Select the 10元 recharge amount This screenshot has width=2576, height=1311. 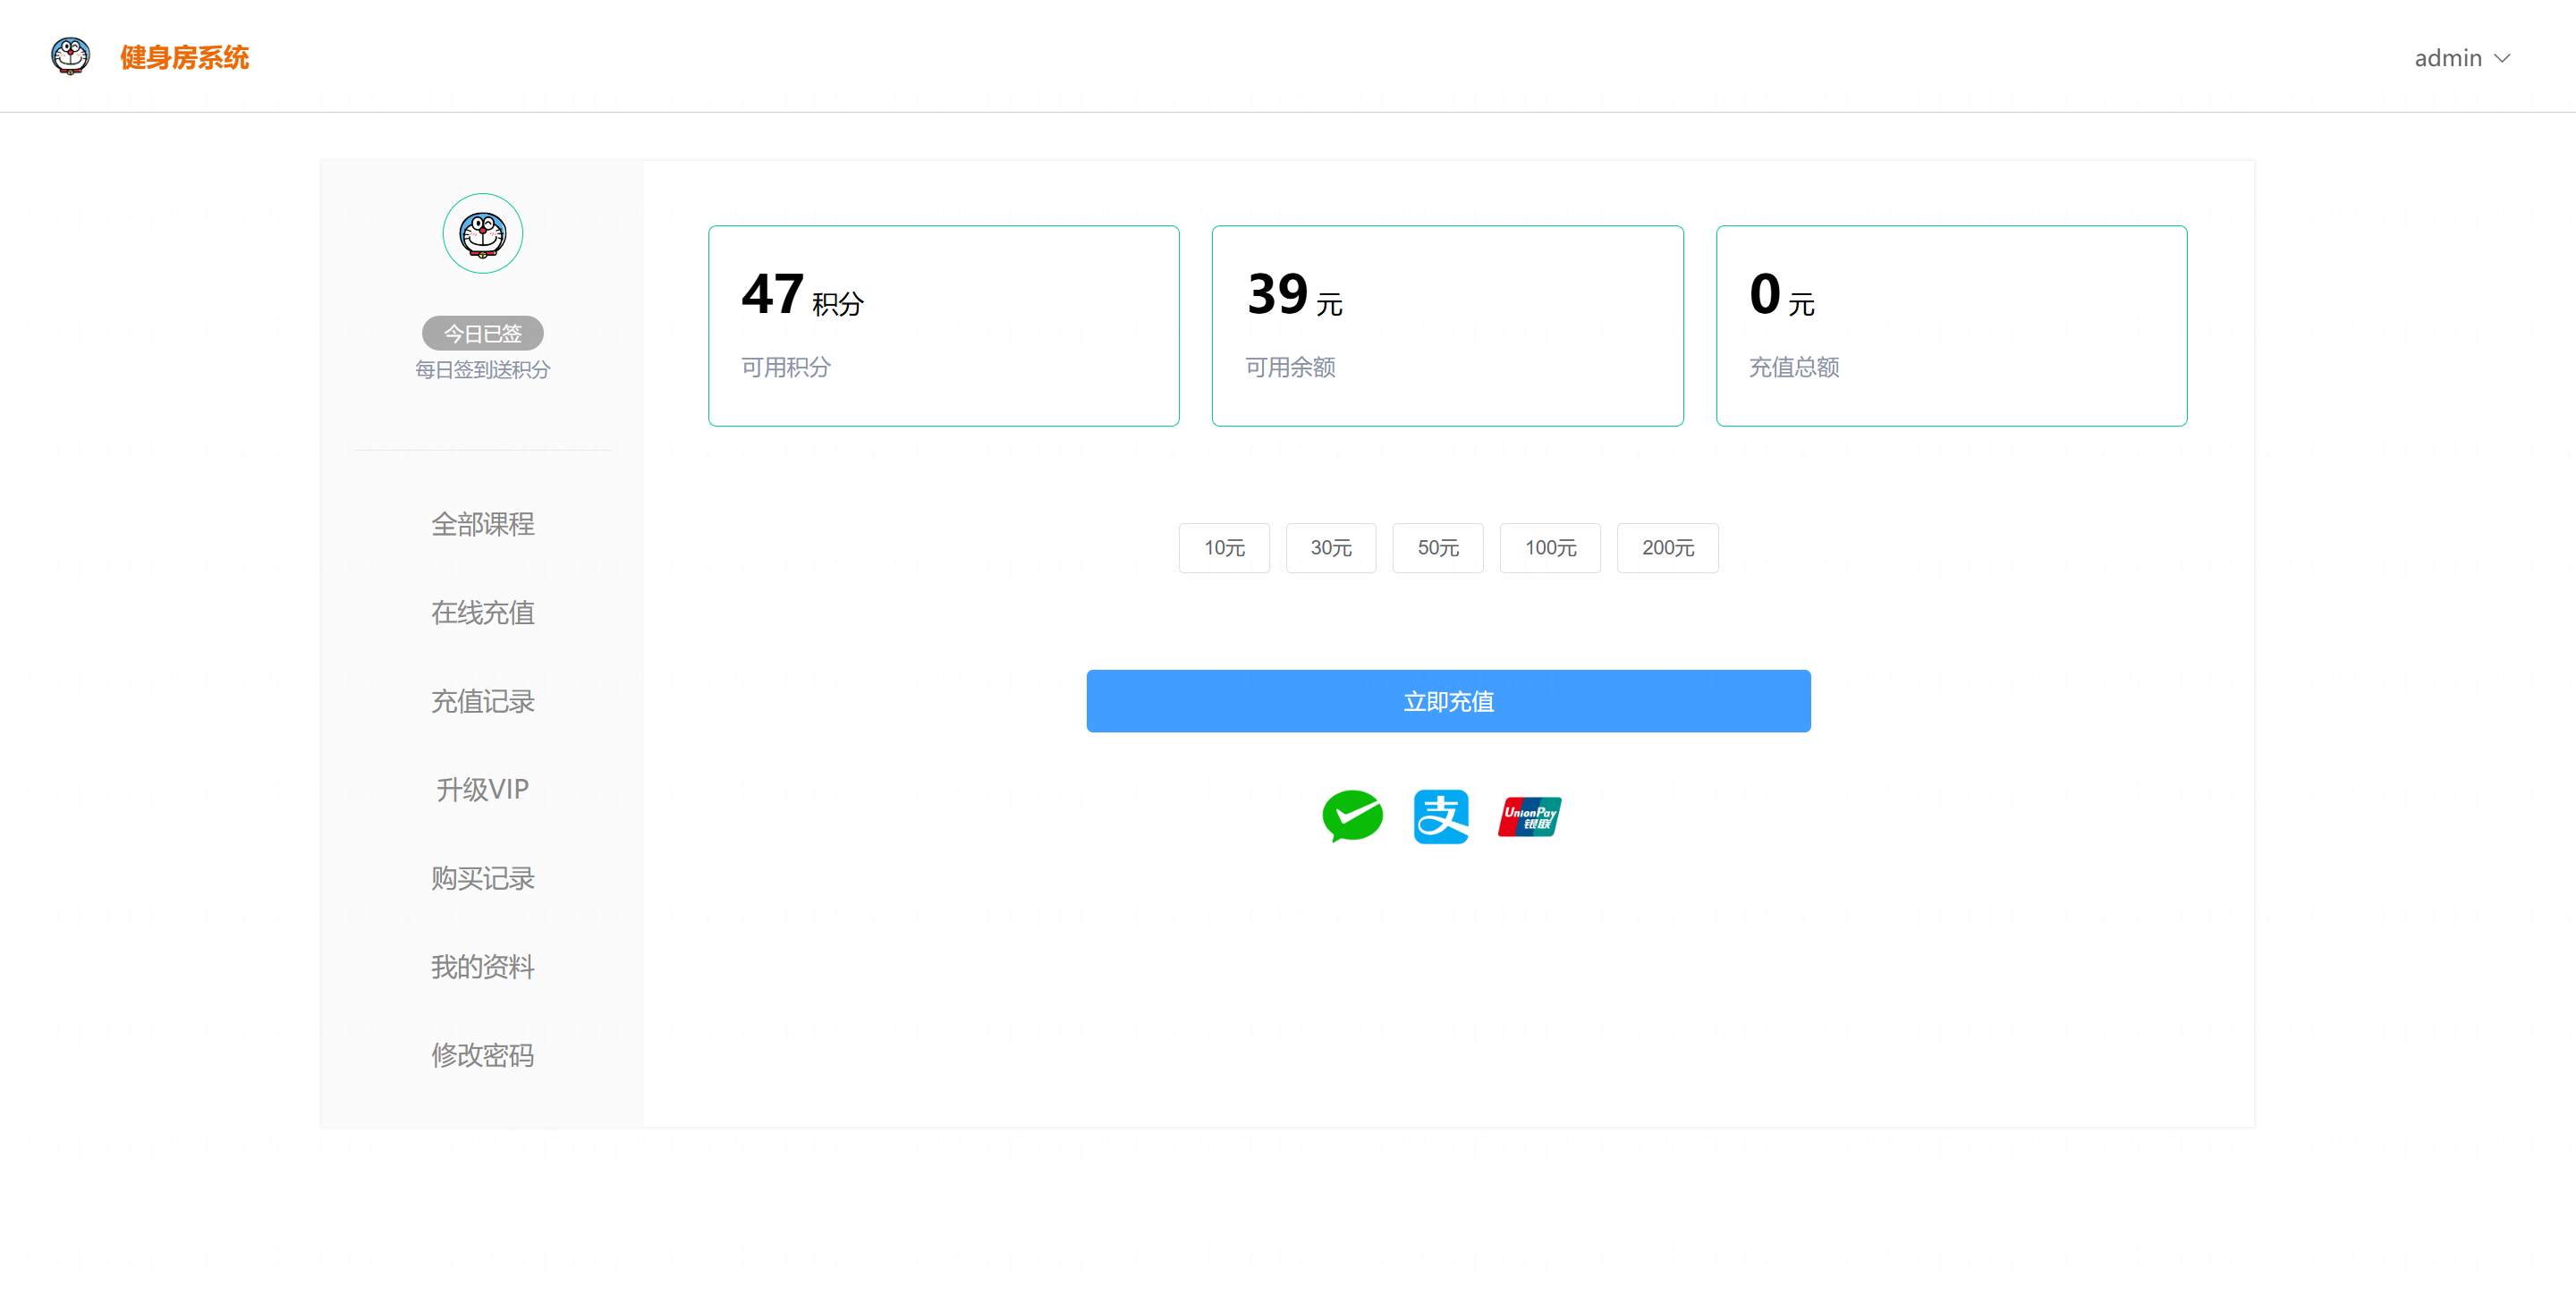tap(1223, 548)
